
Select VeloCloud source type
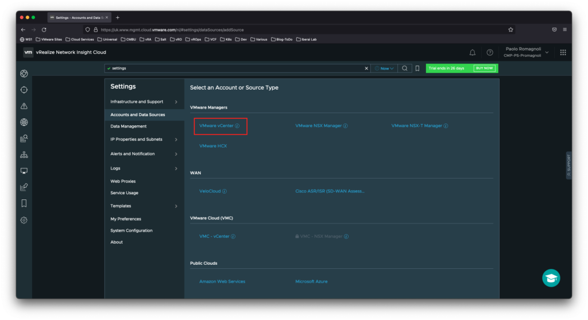(210, 191)
